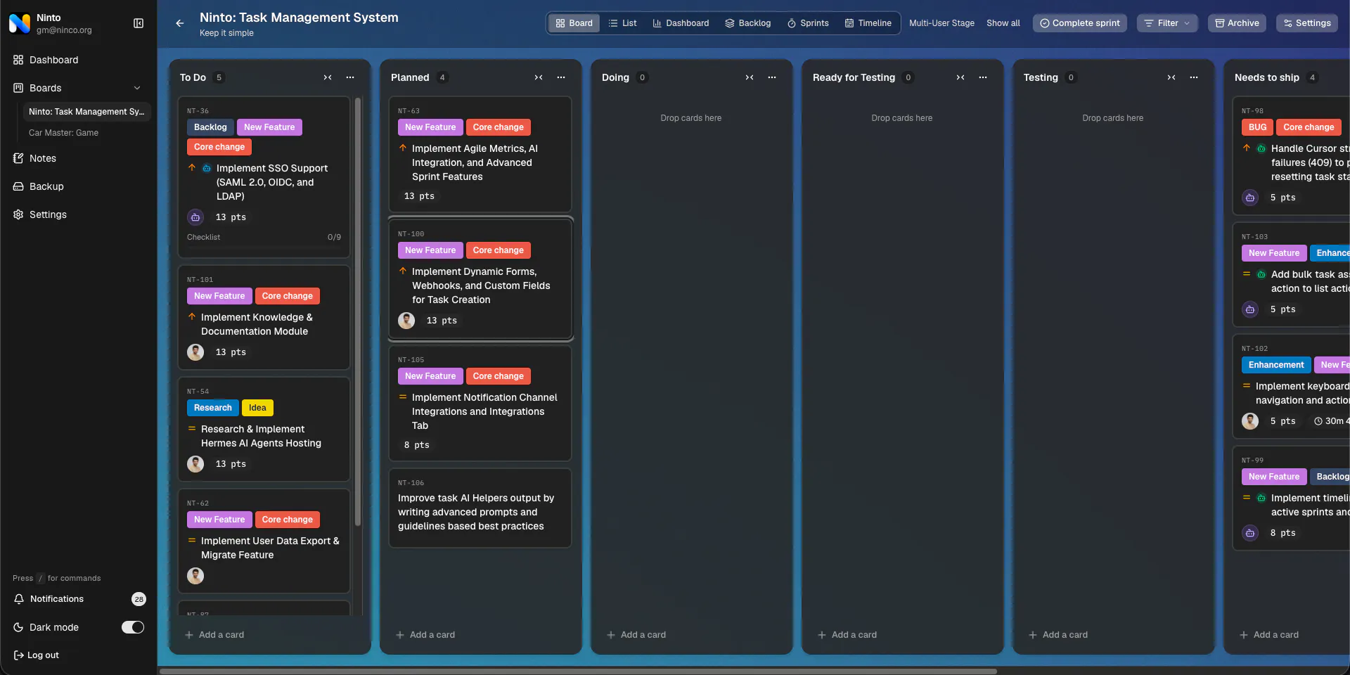The width and height of the screenshot is (1350, 675).
Task: Open board Settings in top bar
Action: [1307, 23]
